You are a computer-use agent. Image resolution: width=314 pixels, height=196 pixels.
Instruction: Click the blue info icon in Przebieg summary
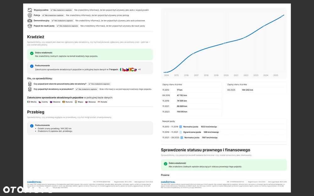coord(32,126)
